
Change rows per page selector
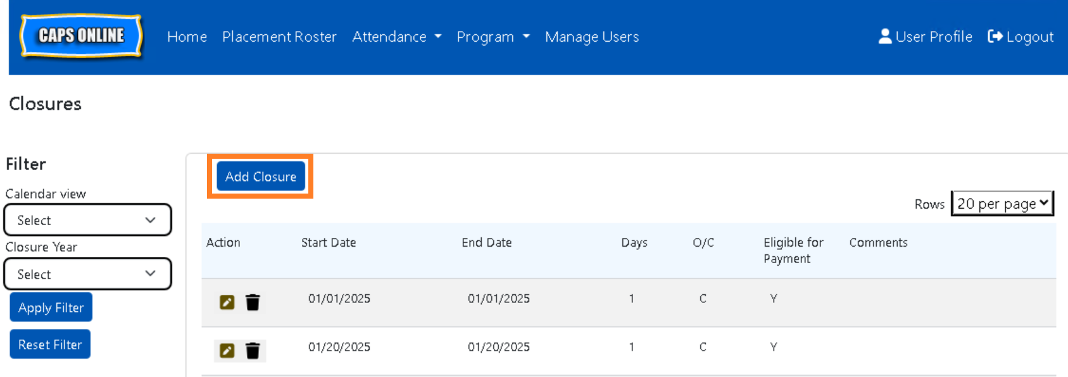point(1002,204)
